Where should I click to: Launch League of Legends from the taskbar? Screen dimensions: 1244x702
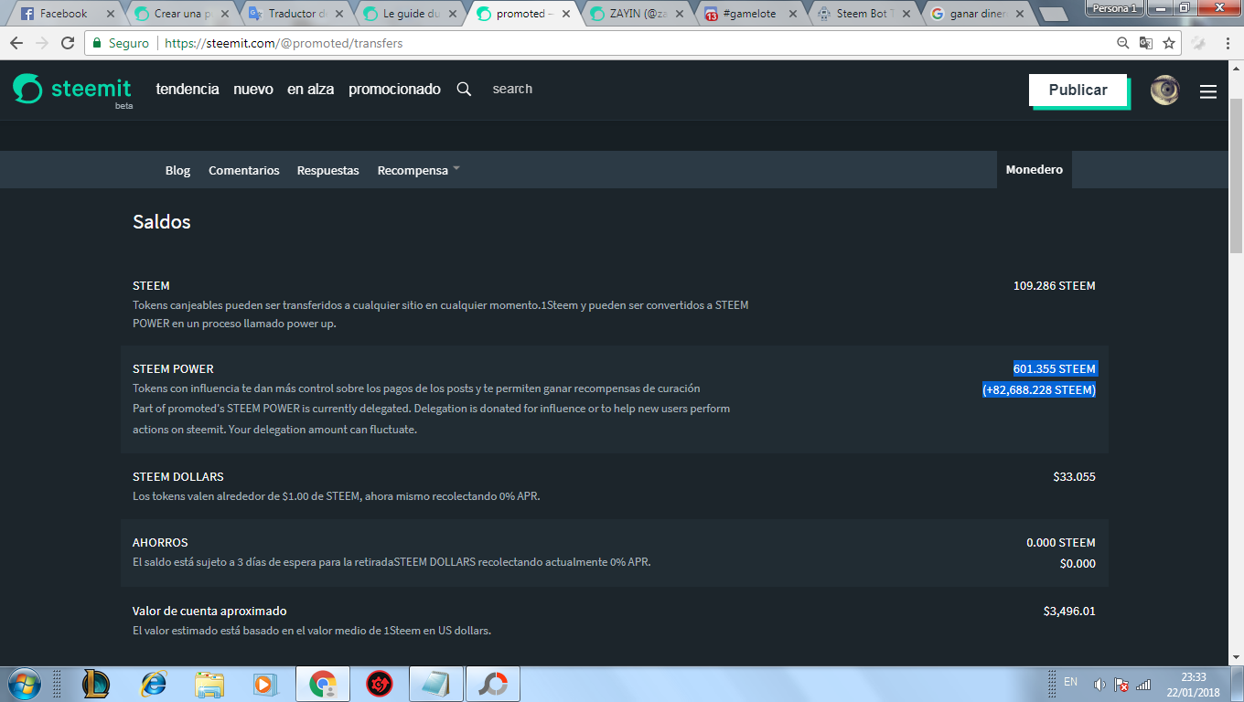coord(96,684)
